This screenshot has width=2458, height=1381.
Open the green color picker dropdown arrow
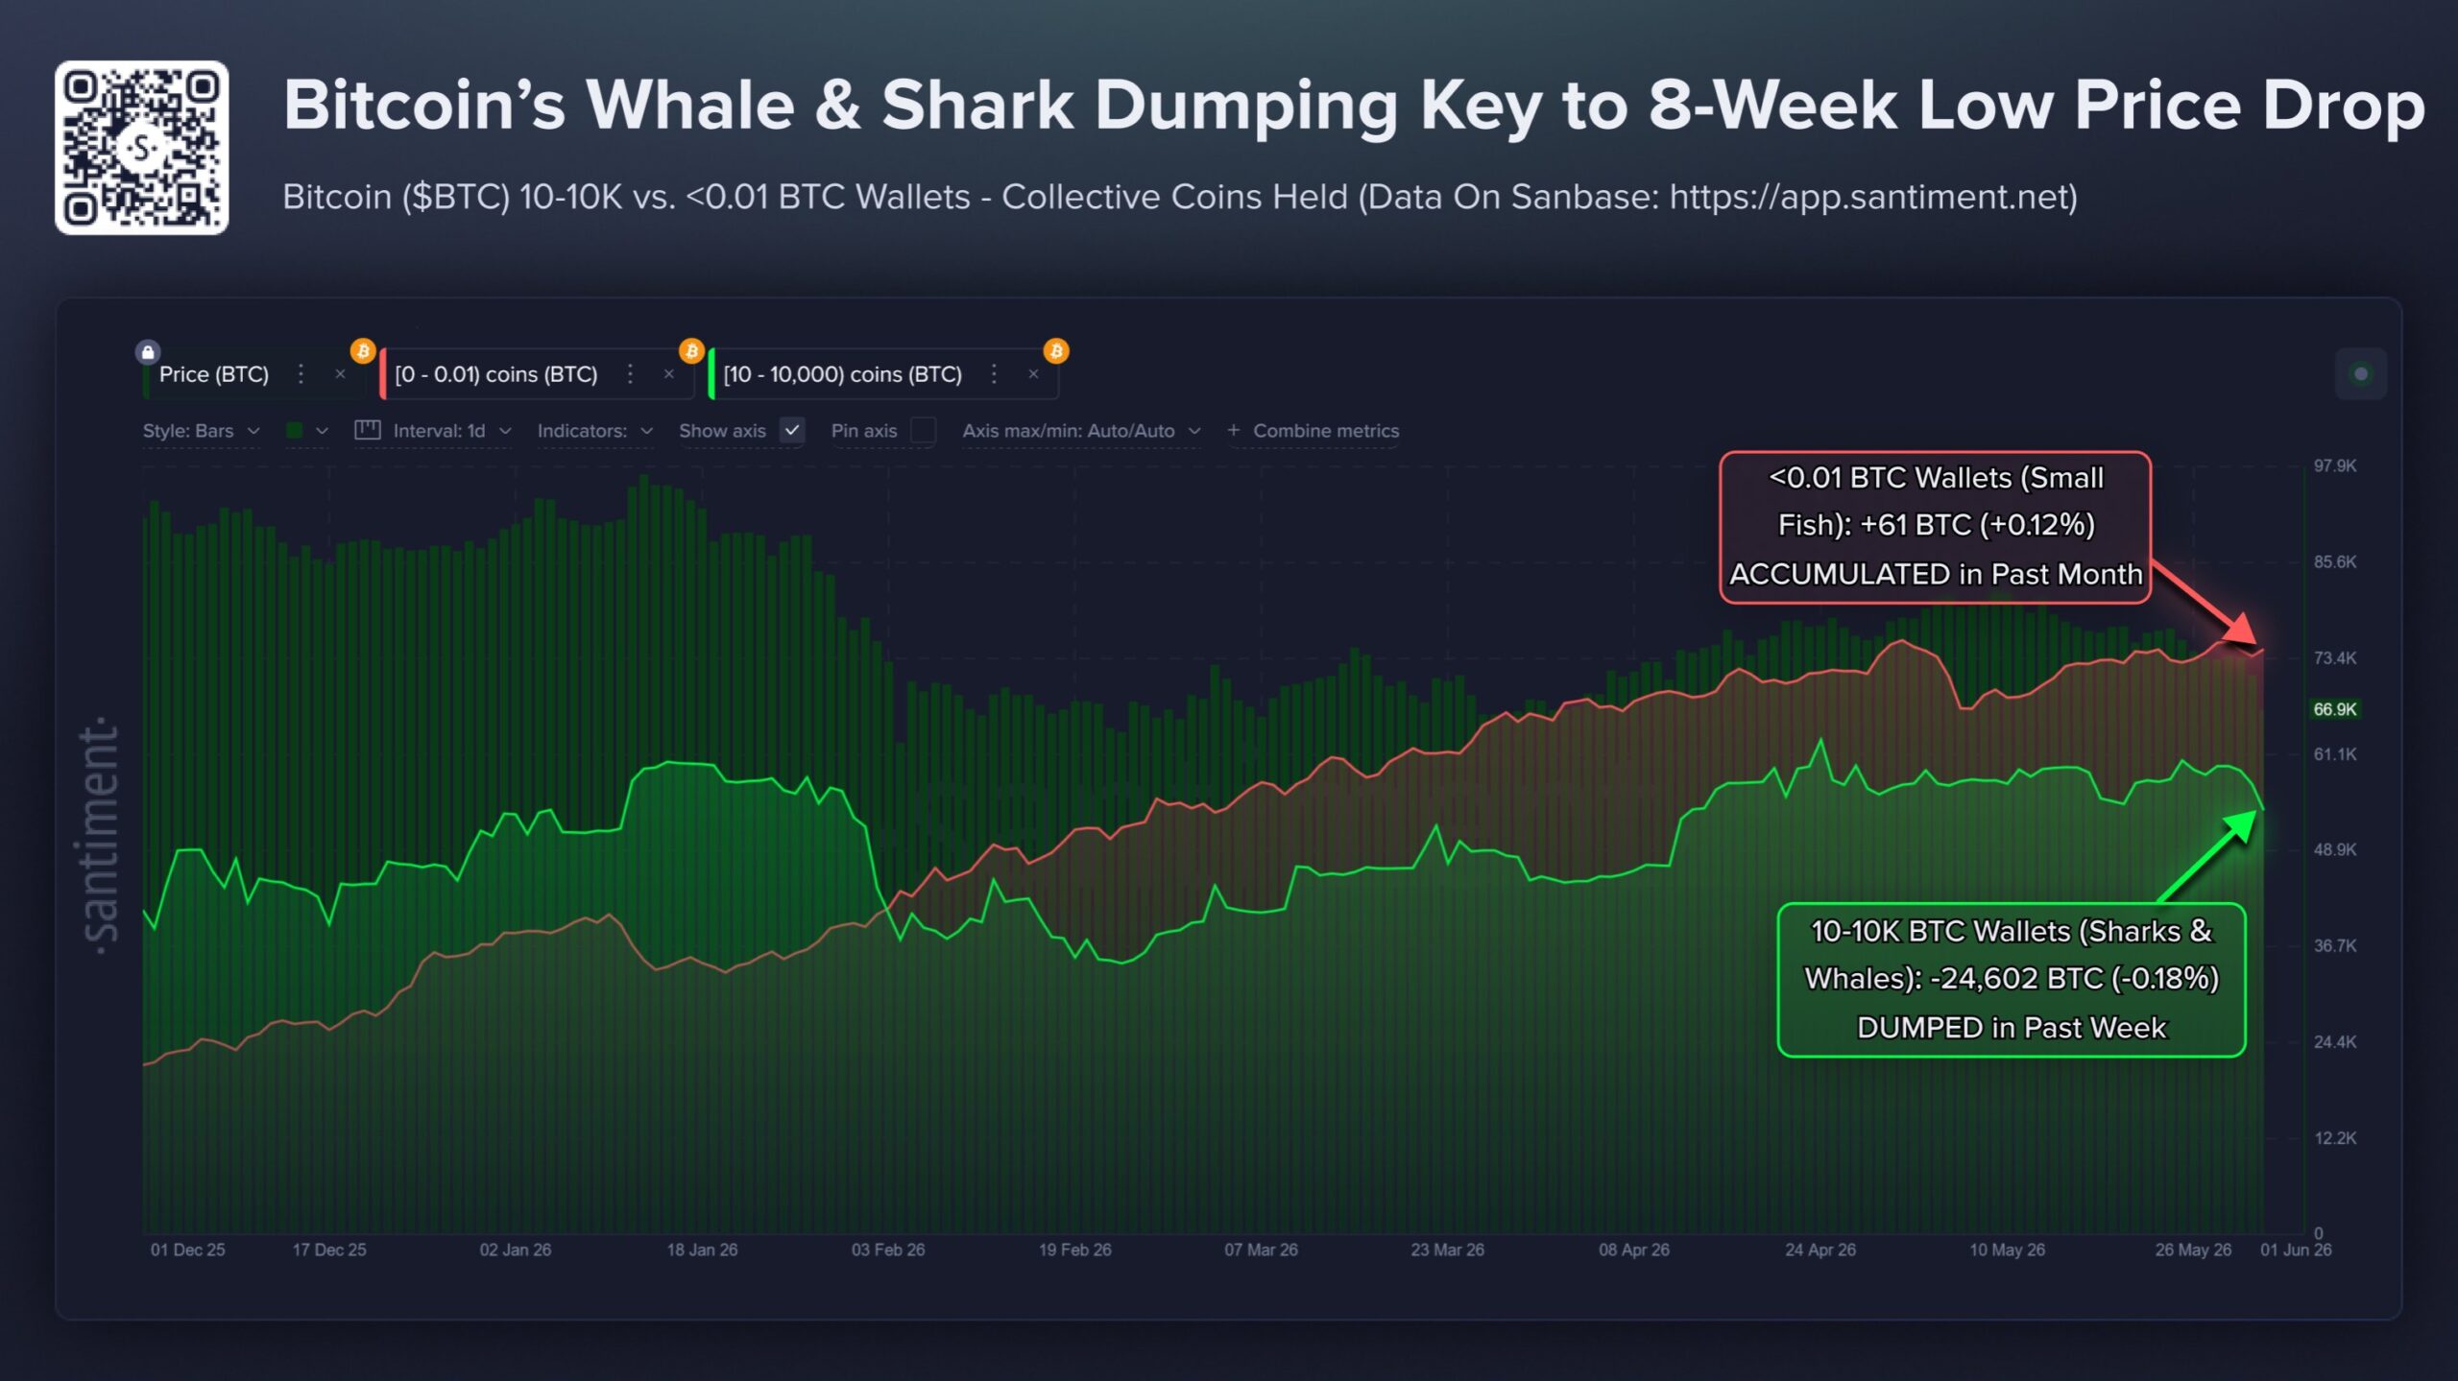click(x=323, y=431)
